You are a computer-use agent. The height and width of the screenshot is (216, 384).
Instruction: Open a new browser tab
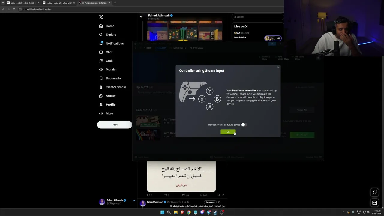[115, 3]
